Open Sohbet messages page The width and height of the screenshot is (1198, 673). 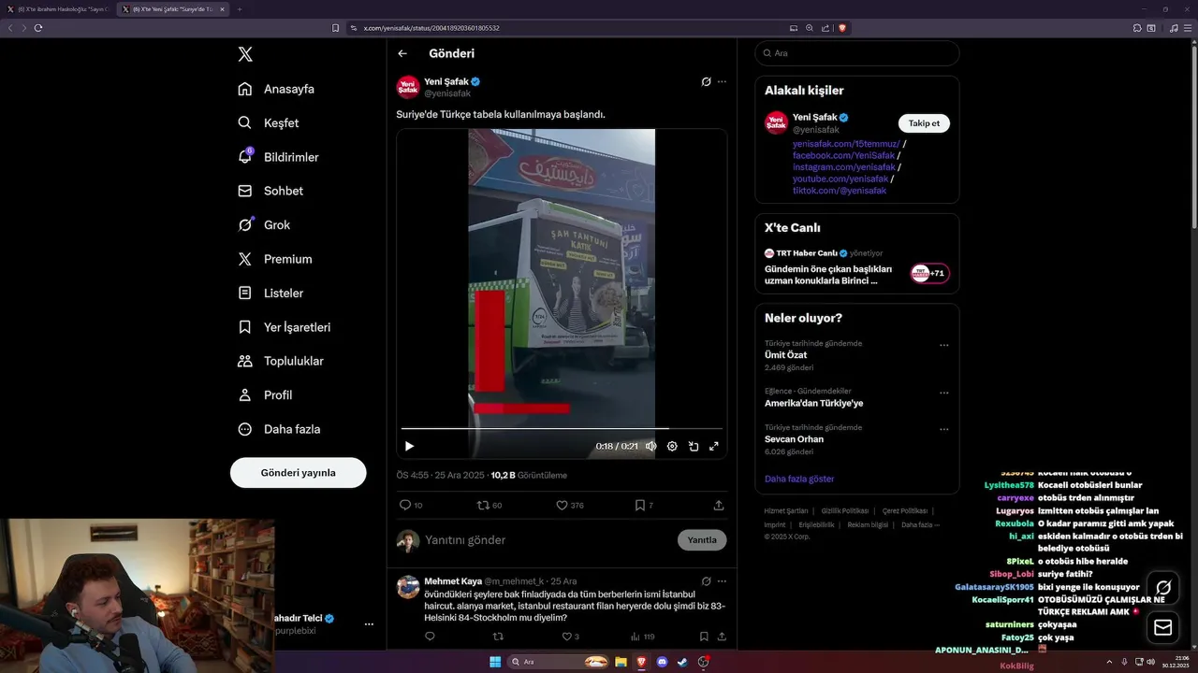coord(270,191)
